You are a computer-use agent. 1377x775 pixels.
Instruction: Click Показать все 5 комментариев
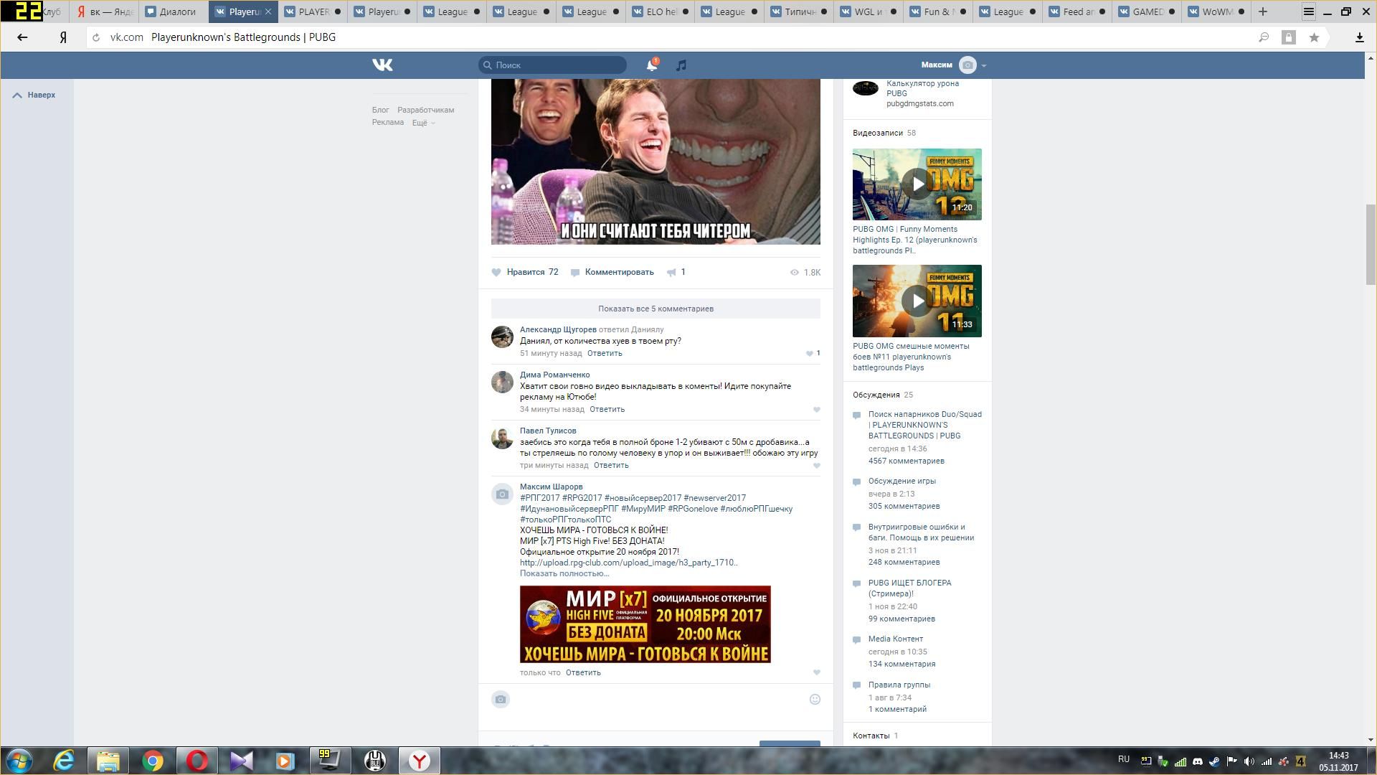[656, 309]
